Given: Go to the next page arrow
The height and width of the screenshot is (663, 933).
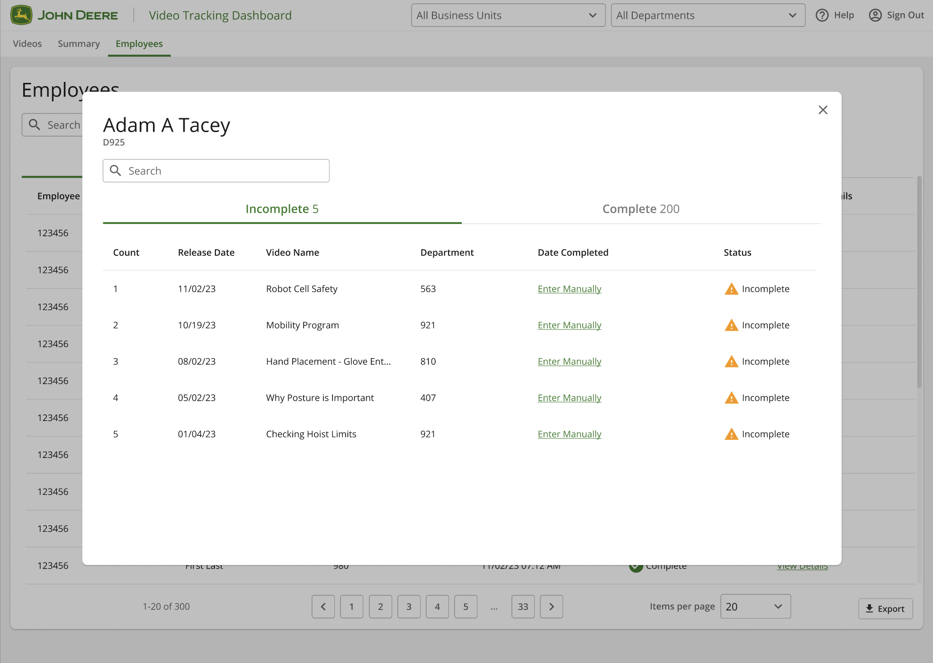Looking at the screenshot, I should (x=552, y=607).
